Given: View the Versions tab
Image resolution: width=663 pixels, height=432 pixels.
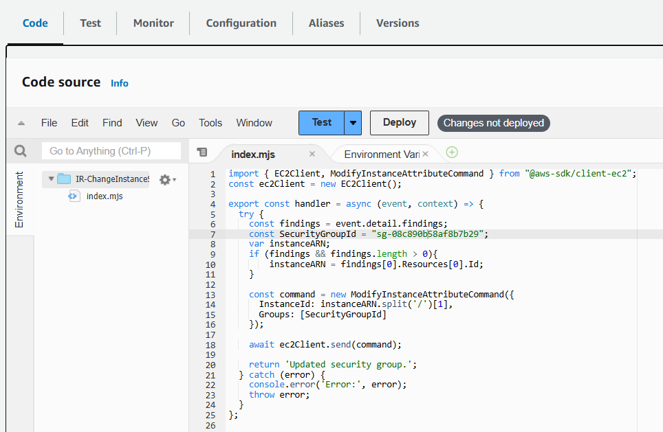Looking at the screenshot, I should pyautogui.click(x=398, y=23).
